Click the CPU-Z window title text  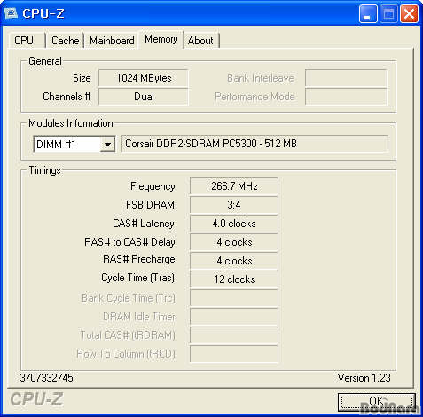click(x=43, y=13)
